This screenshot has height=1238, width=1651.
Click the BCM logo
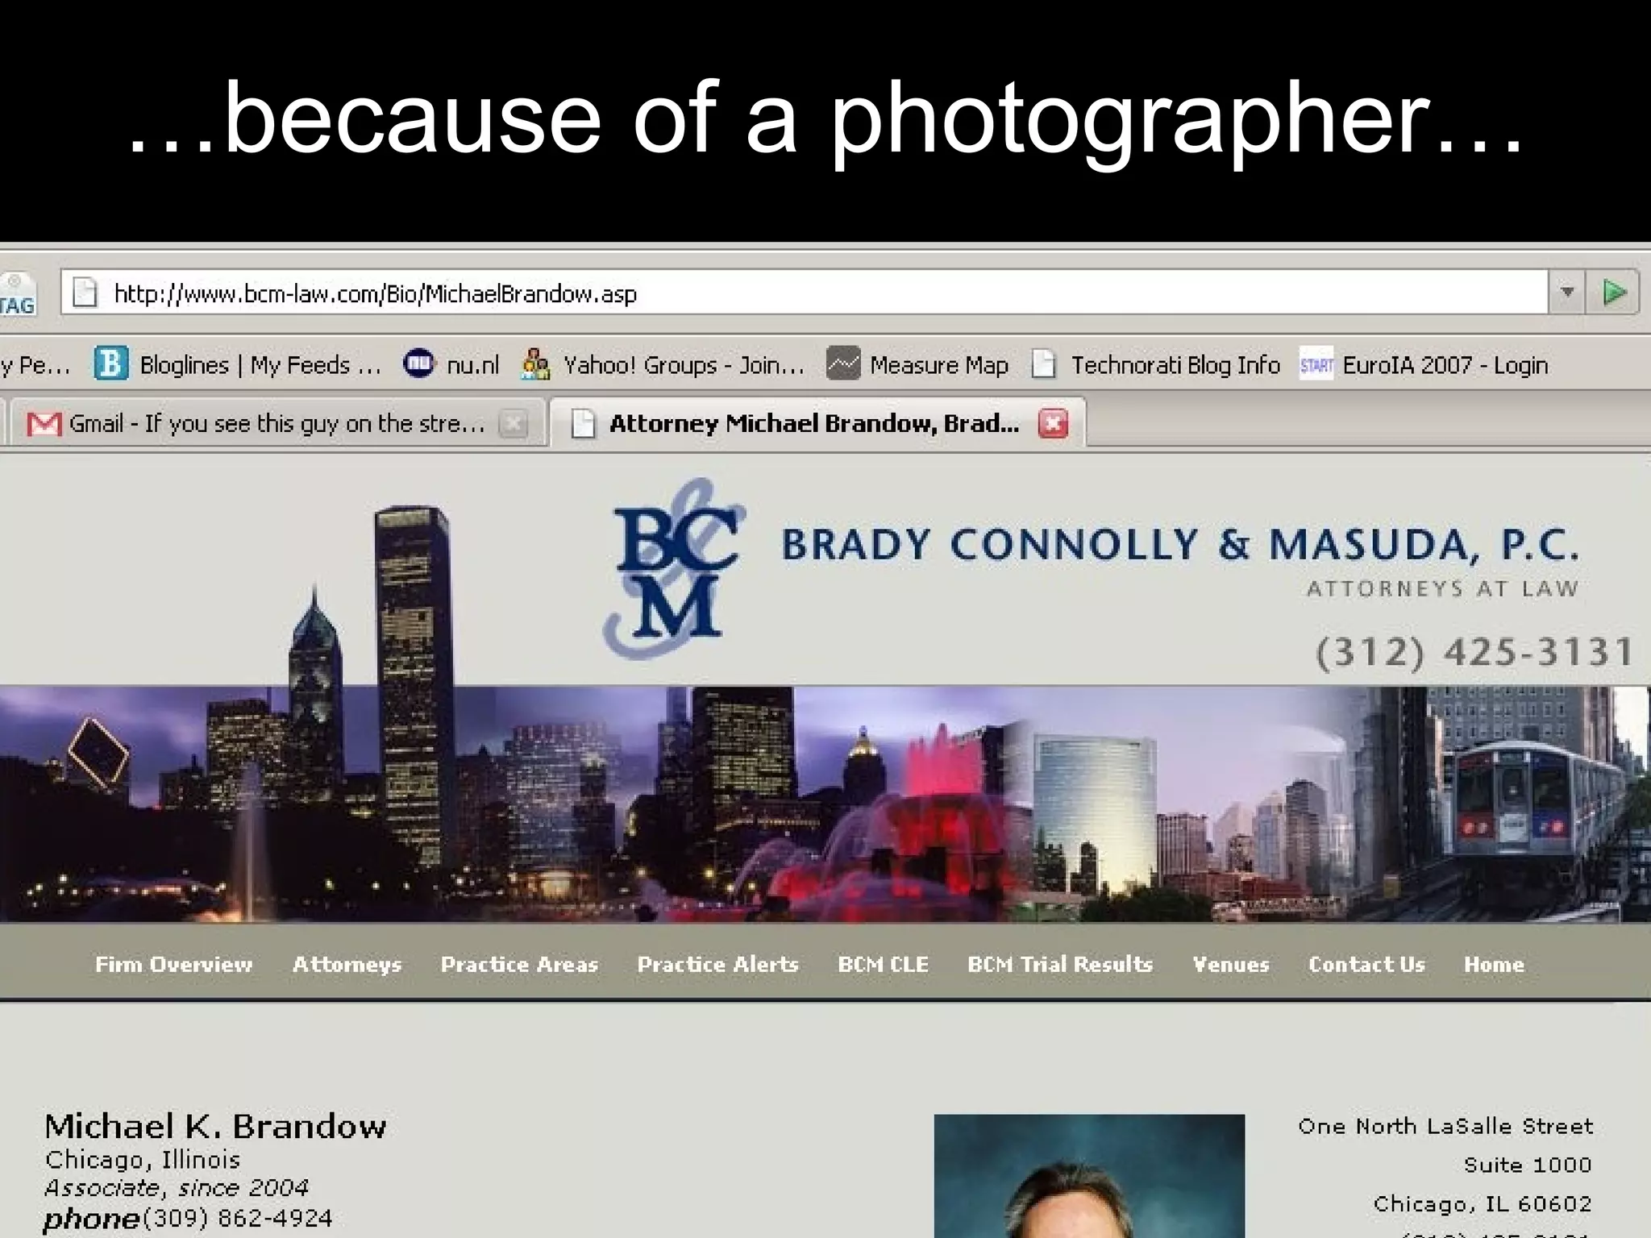coord(675,568)
